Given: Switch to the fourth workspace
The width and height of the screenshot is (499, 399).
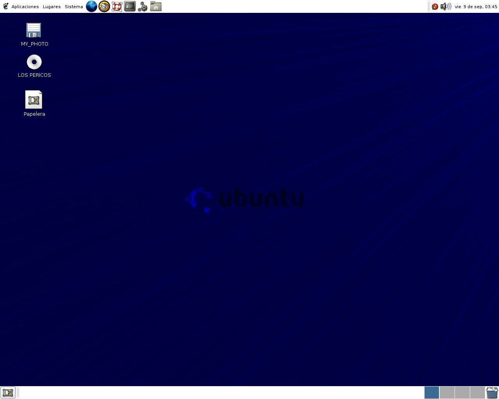Looking at the screenshot, I should coord(477,392).
